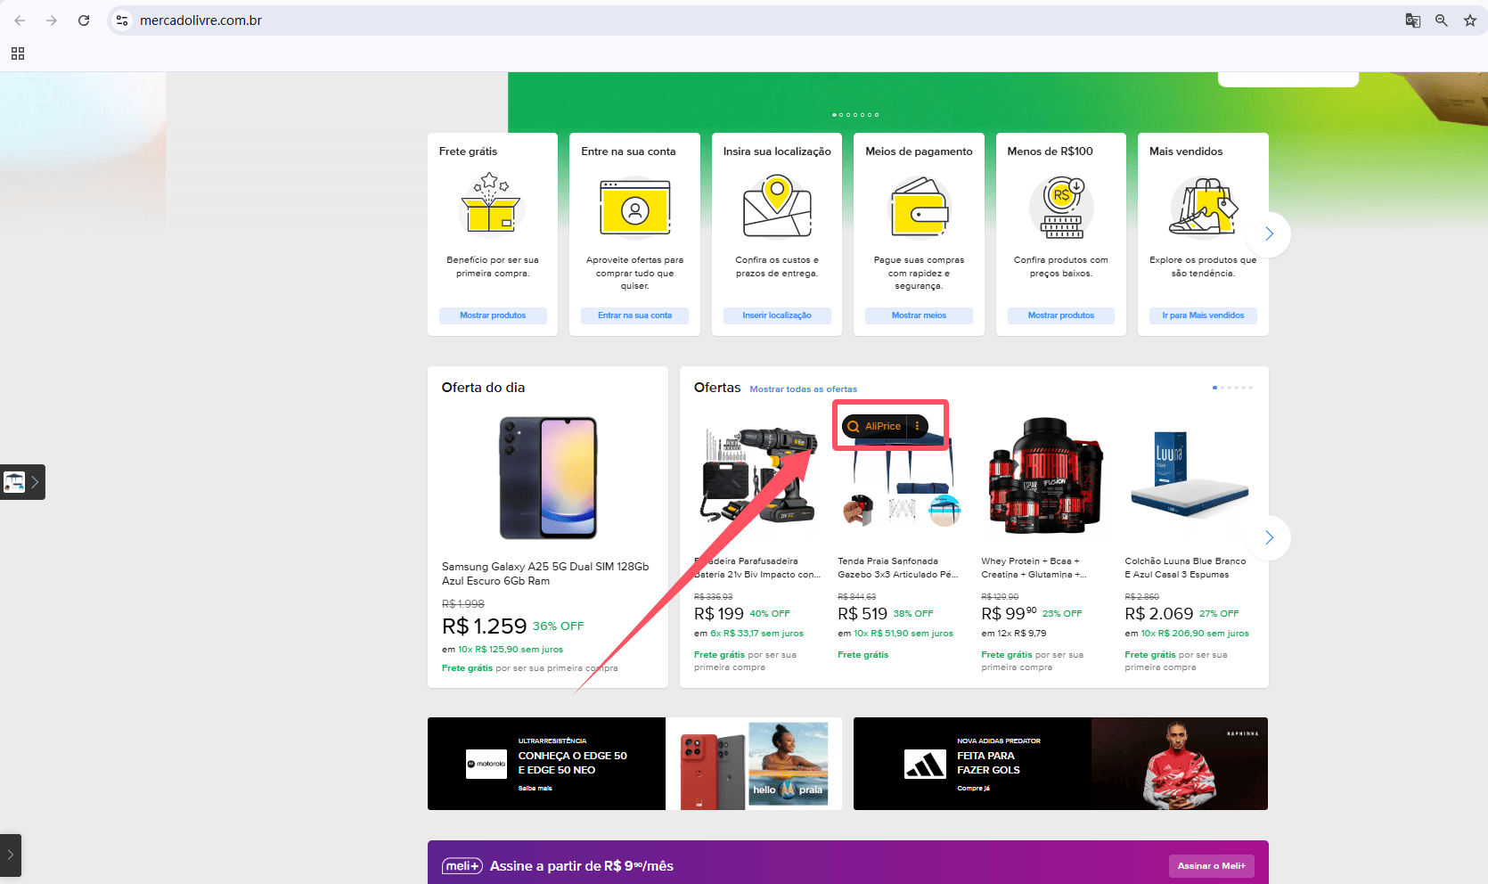This screenshot has width=1488, height=884.
Task: Click the Entrar na sua conta button
Action: (x=634, y=315)
